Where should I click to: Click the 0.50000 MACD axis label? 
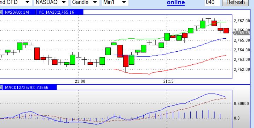pyautogui.click(x=241, y=103)
